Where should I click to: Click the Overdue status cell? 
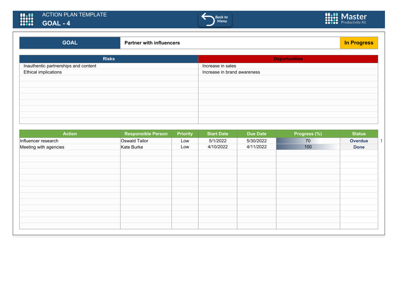point(359,141)
